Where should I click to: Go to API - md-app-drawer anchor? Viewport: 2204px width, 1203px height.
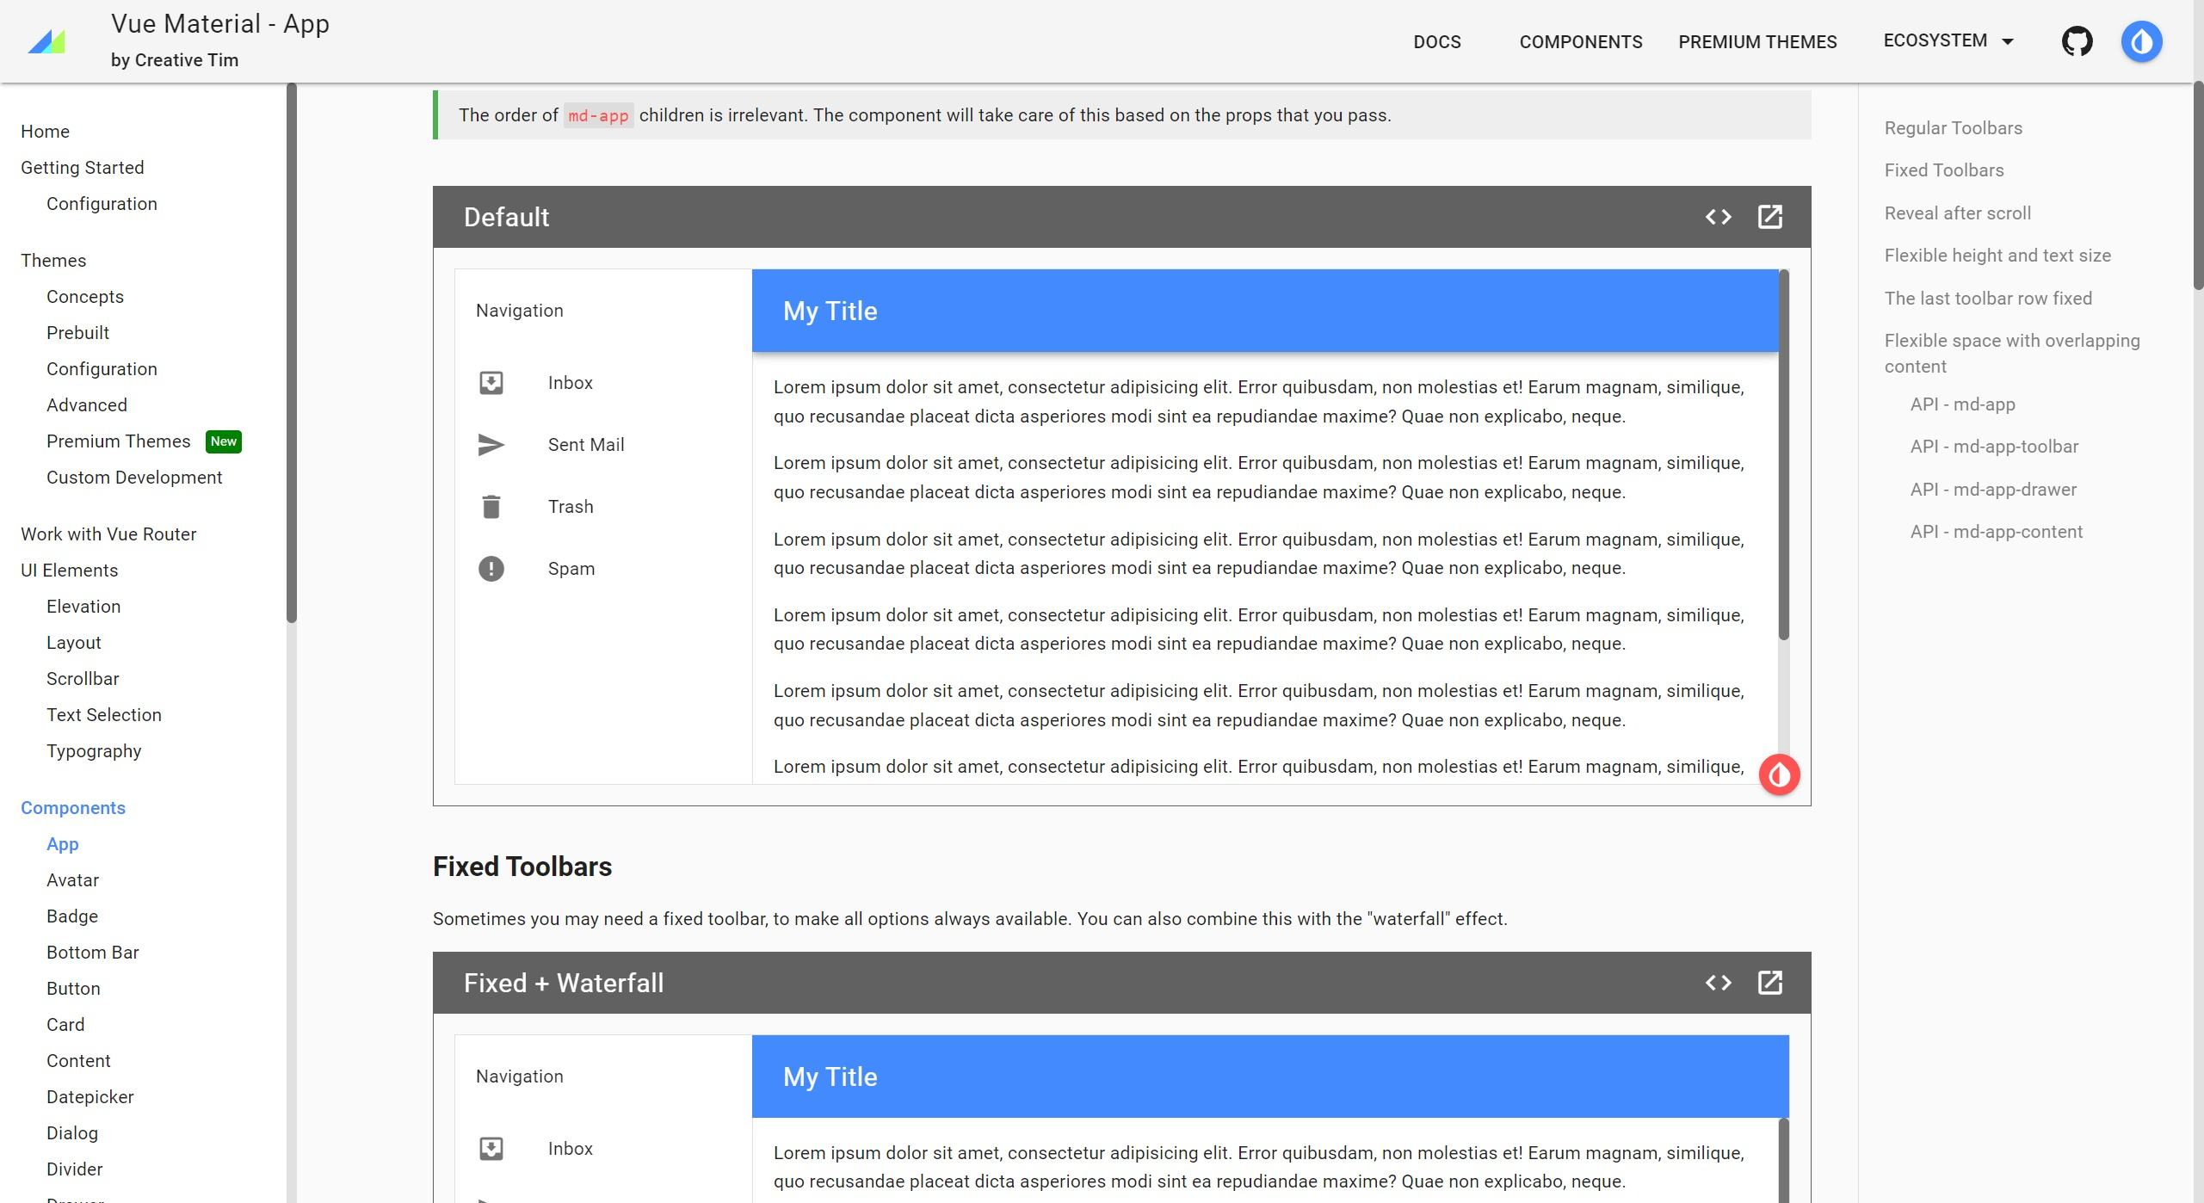point(1992,490)
